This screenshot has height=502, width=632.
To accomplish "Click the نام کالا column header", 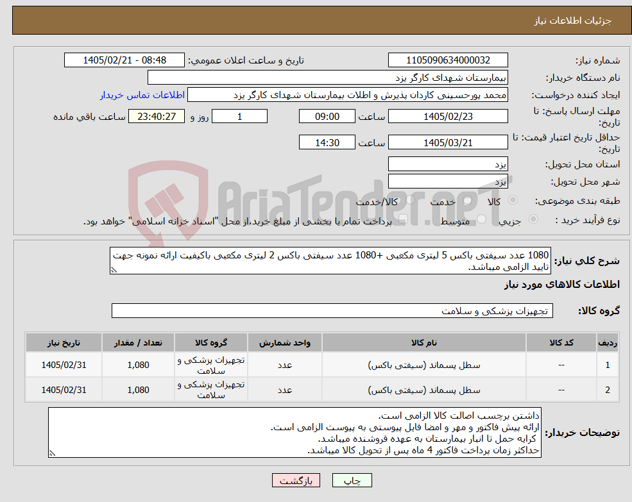I will pyautogui.click(x=423, y=342).
